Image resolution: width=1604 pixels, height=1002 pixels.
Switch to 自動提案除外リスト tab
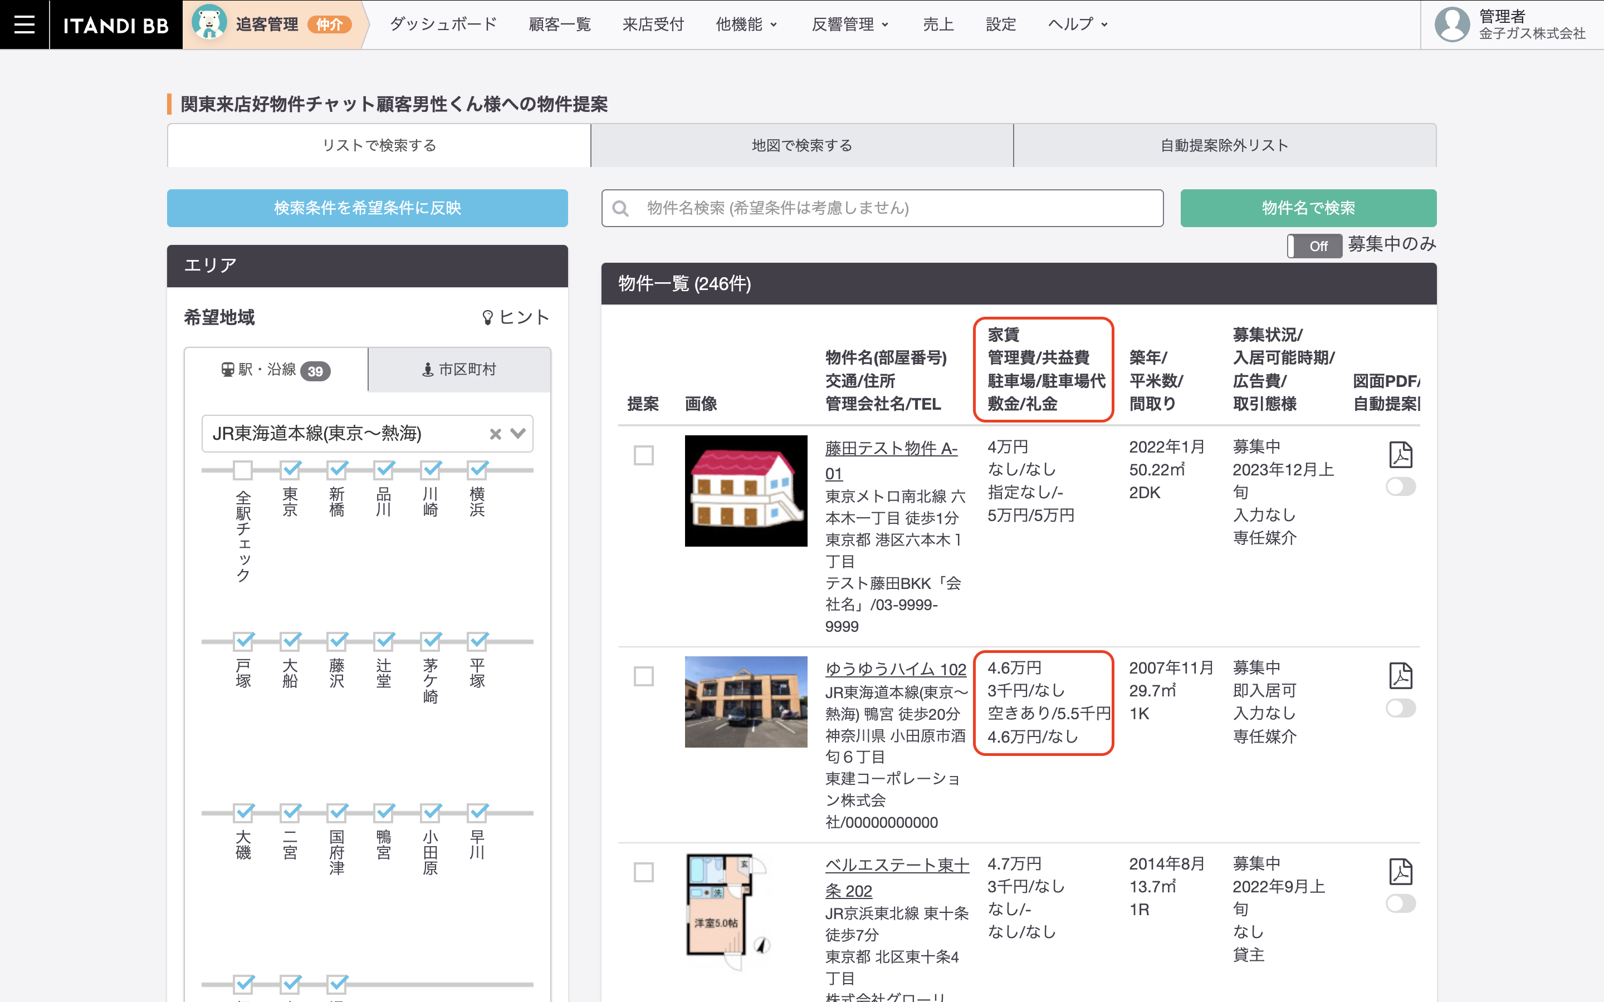[x=1225, y=145]
